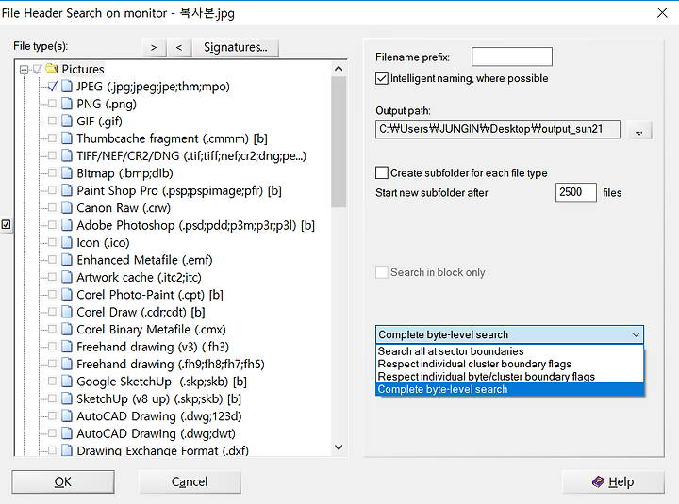Screen dimensions: 679x504
Task: Click the Icon (.ico) document icon
Action: click(x=67, y=242)
